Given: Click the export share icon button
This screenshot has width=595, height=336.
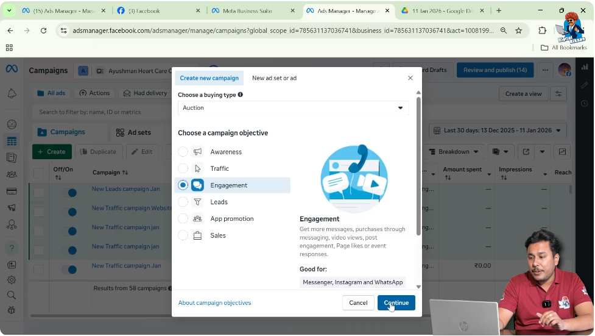Looking at the screenshot, I should click(x=526, y=152).
